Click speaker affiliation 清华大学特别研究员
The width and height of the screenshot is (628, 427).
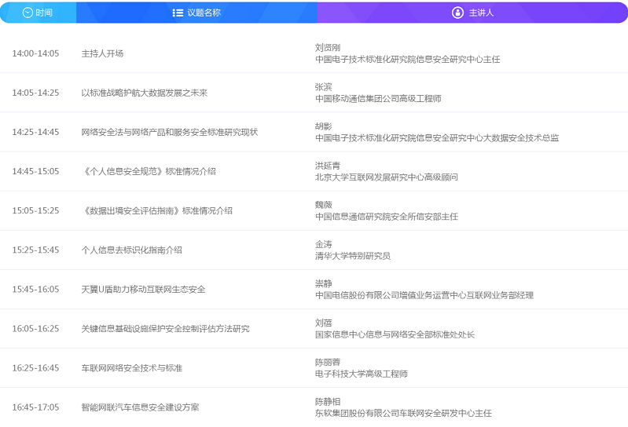click(x=353, y=256)
